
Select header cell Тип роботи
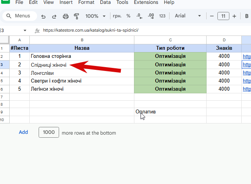coord(170,48)
